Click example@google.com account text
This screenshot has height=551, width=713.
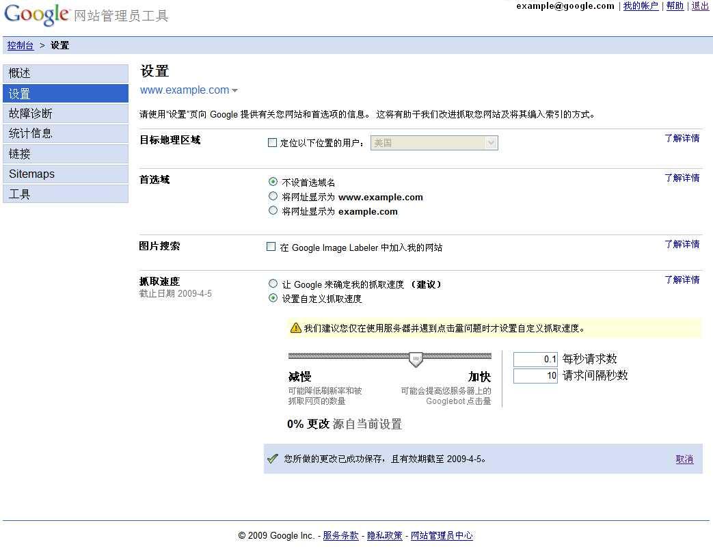[x=565, y=6]
